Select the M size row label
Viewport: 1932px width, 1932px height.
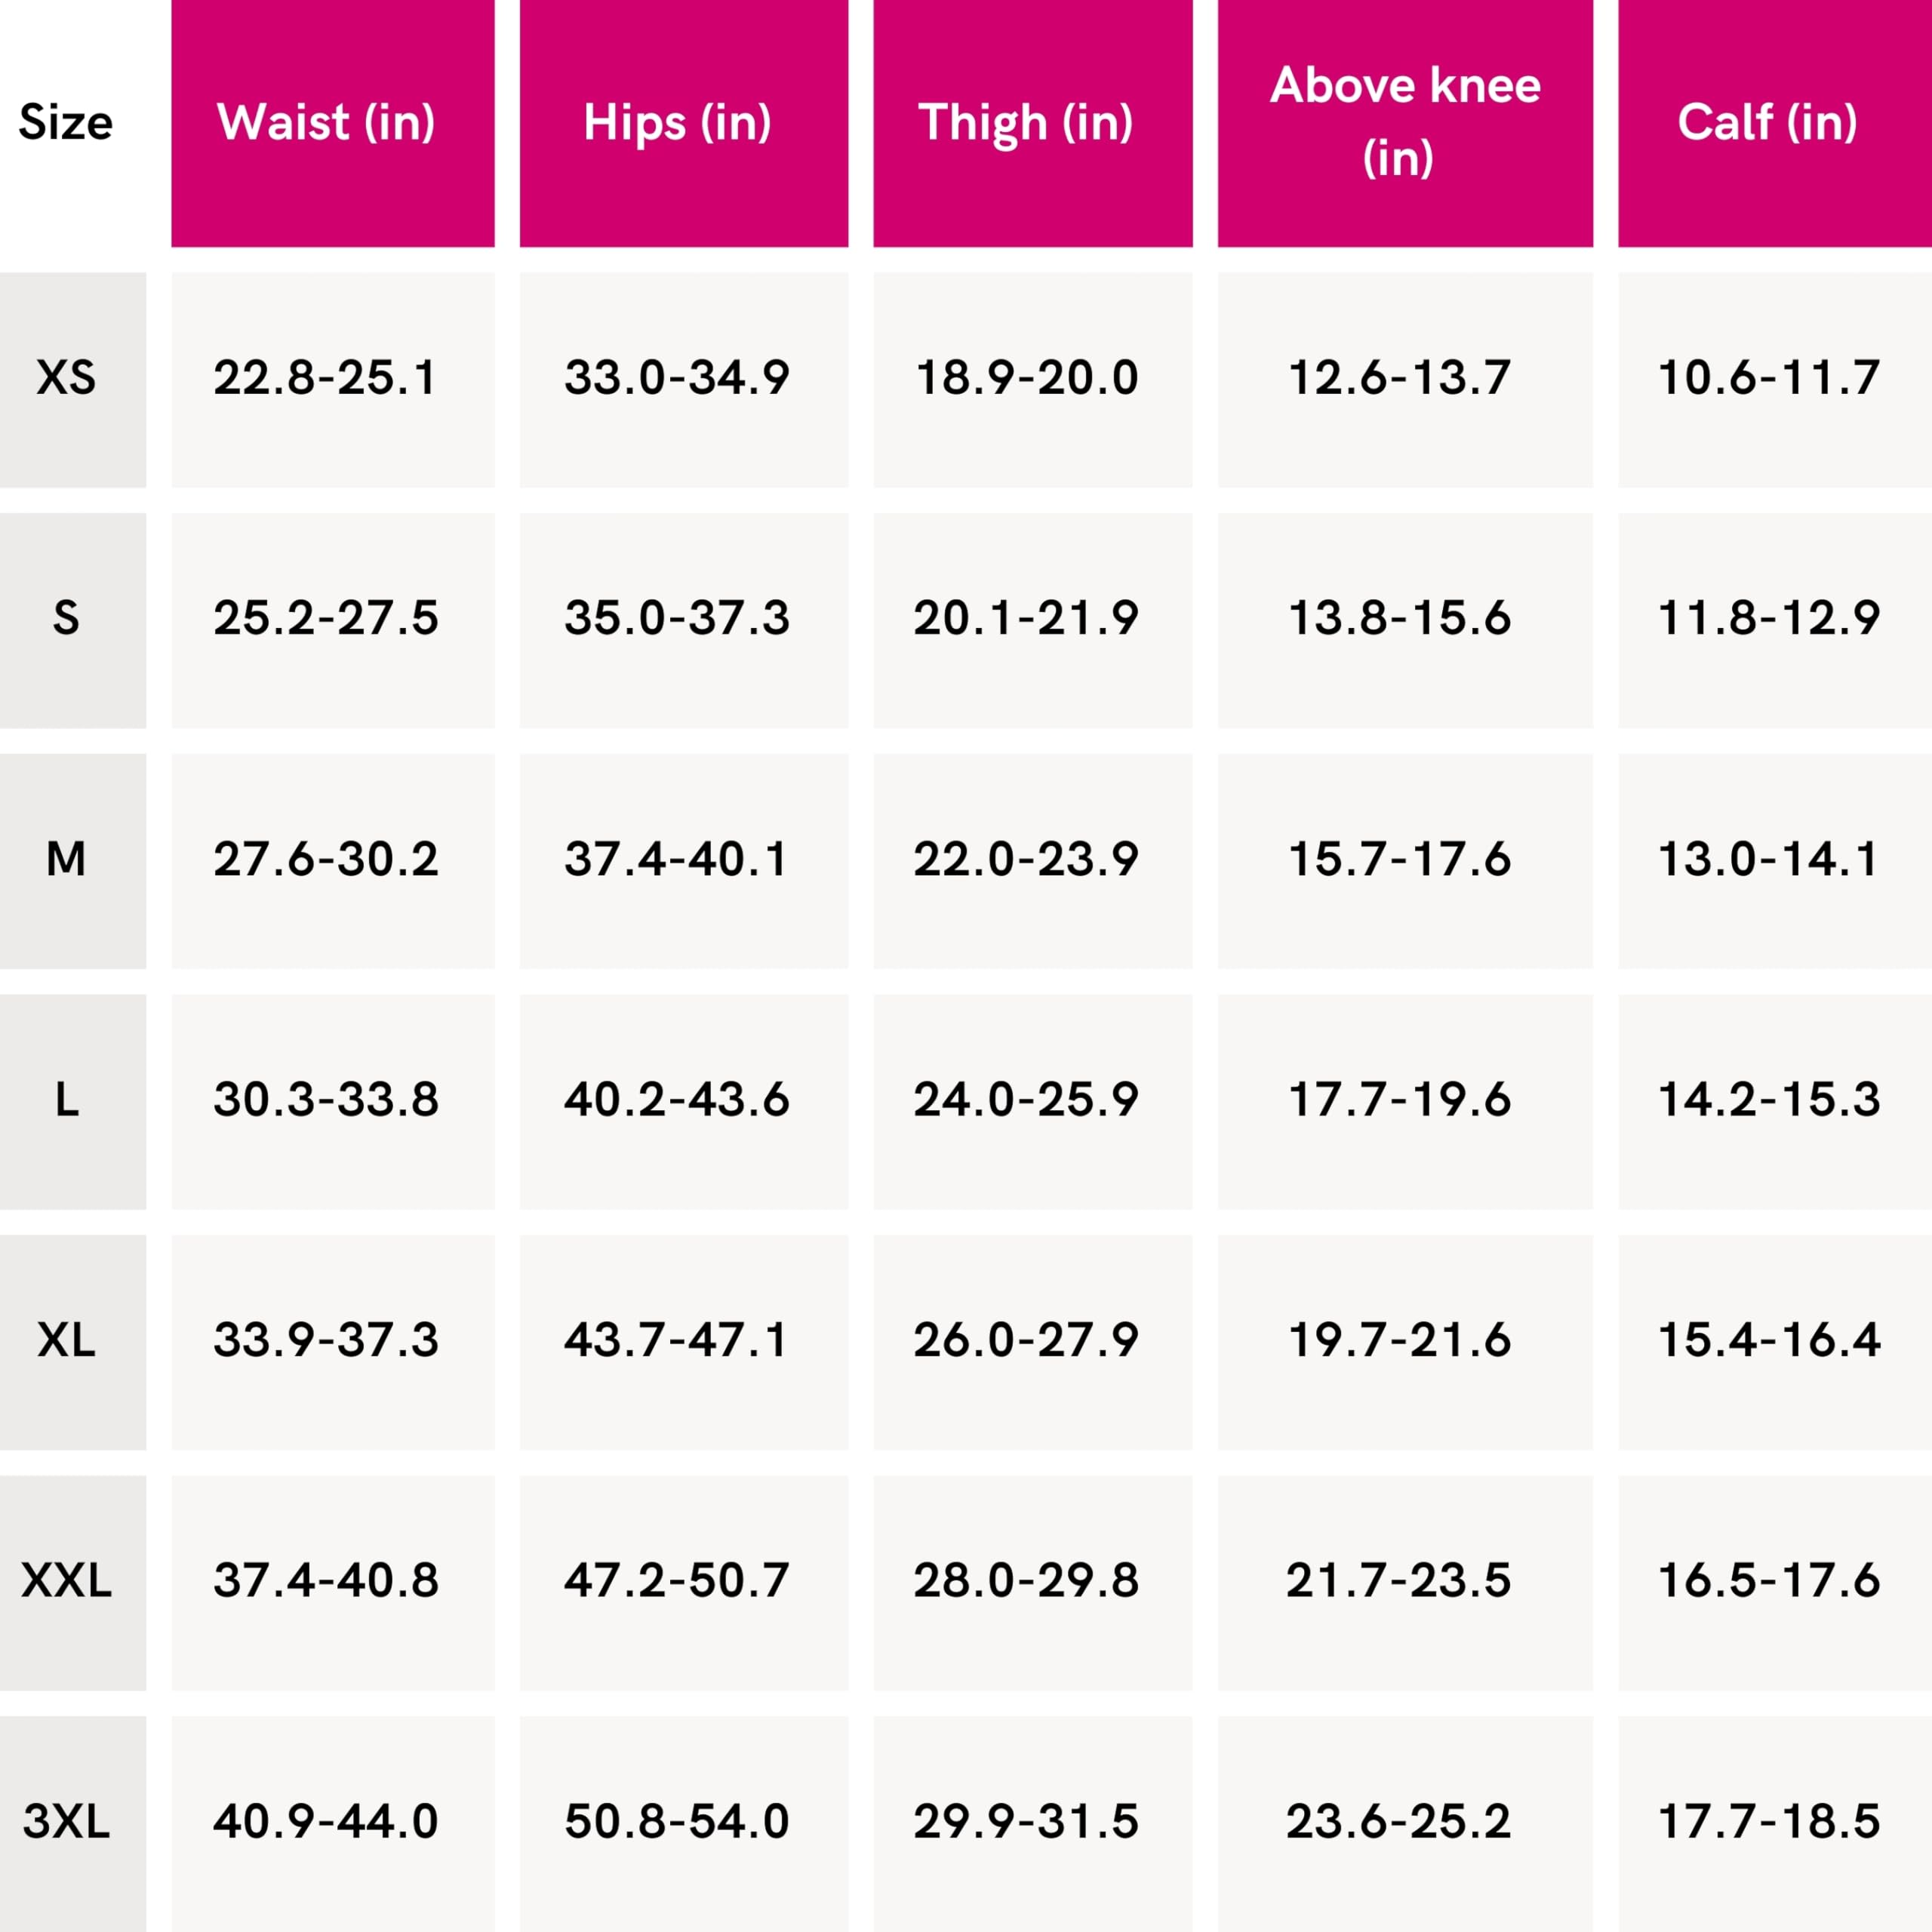(73, 861)
